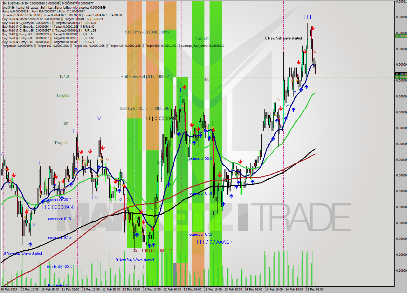Select the 11 Feb 02:00 time label
The width and height of the screenshot is (407, 293).
(70, 289)
